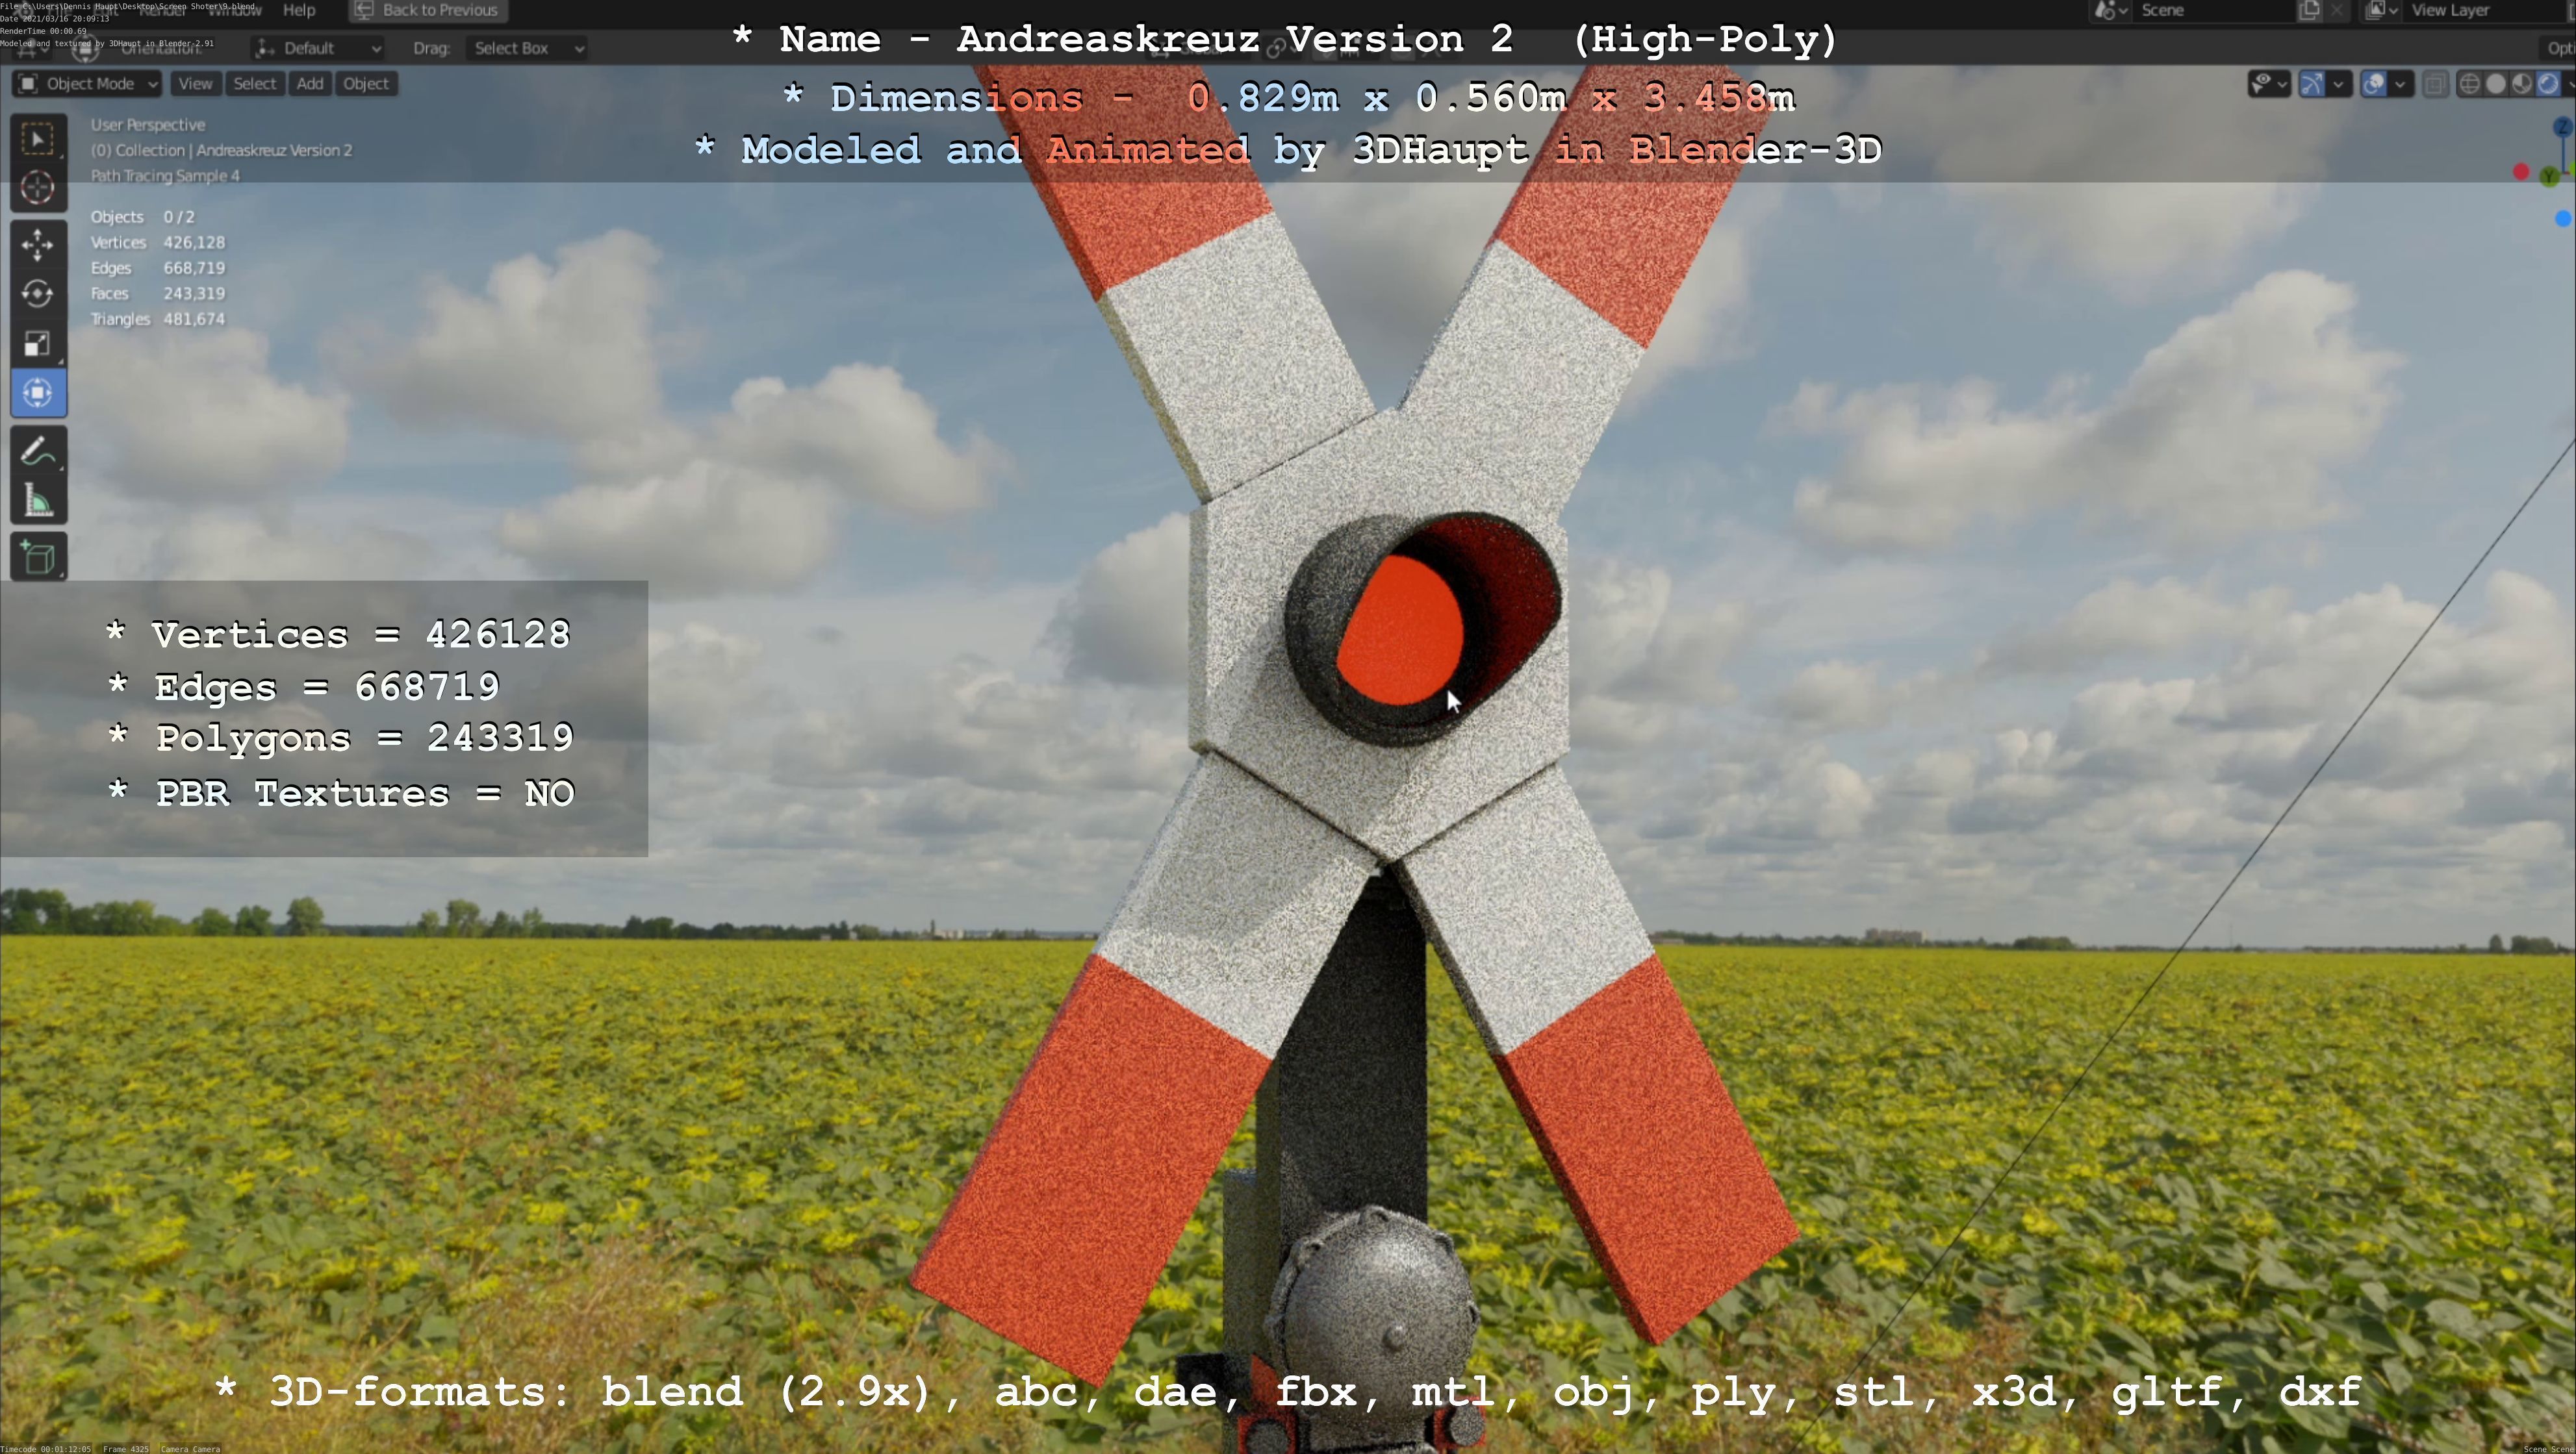Select the Scale tool
The image size is (2576, 1454).
coord(38,343)
